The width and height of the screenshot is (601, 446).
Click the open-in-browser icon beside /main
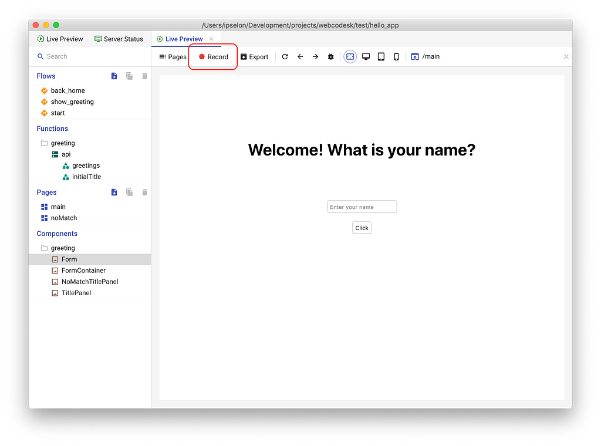[x=415, y=57]
